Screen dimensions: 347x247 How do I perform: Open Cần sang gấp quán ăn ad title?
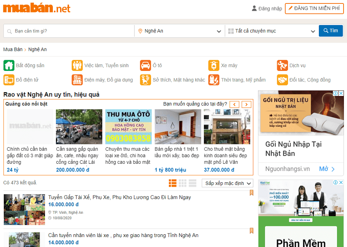coord(77,155)
